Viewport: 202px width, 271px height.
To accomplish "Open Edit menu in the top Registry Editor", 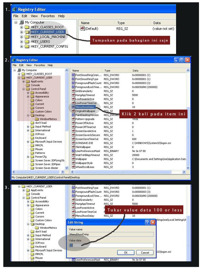I will tap(24, 16).
